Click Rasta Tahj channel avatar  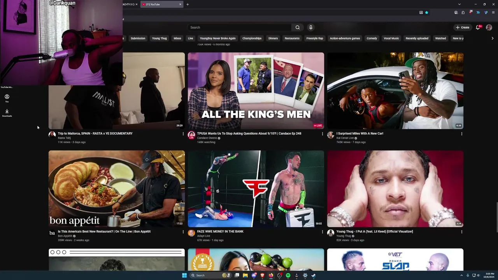pyautogui.click(x=52, y=135)
